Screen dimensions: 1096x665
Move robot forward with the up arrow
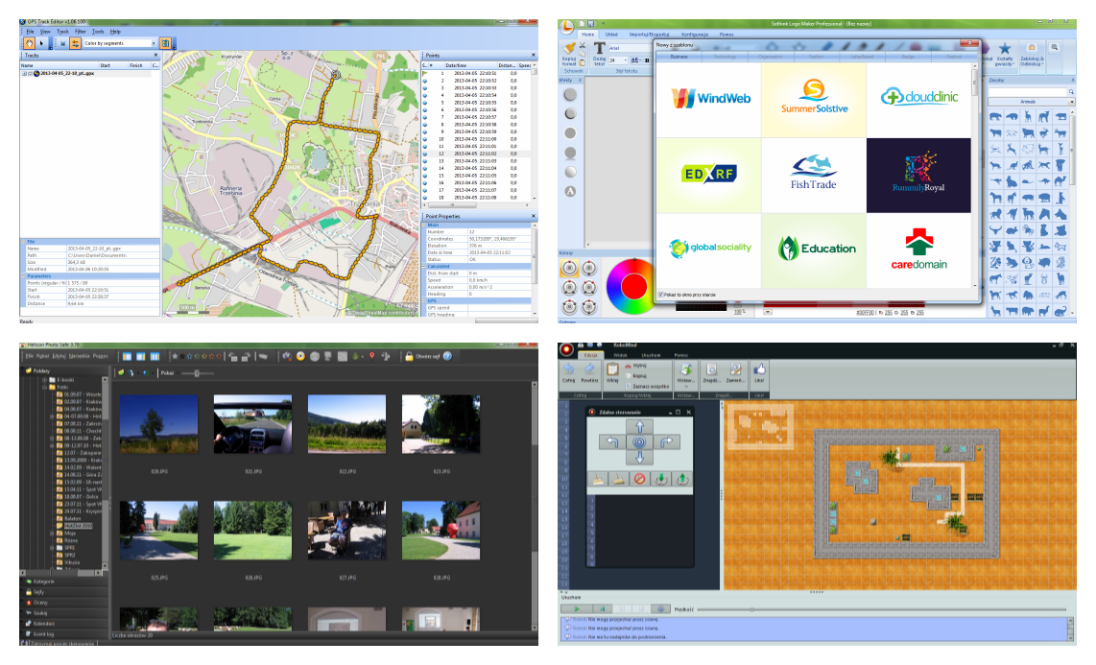tap(639, 426)
